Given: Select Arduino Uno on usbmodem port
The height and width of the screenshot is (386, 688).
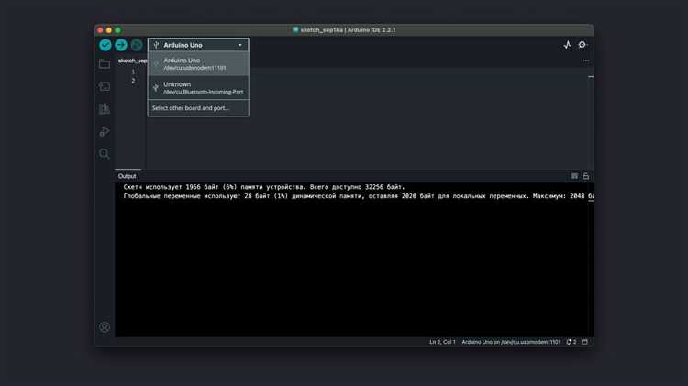Looking at the screenshot, I should point(198,64).
